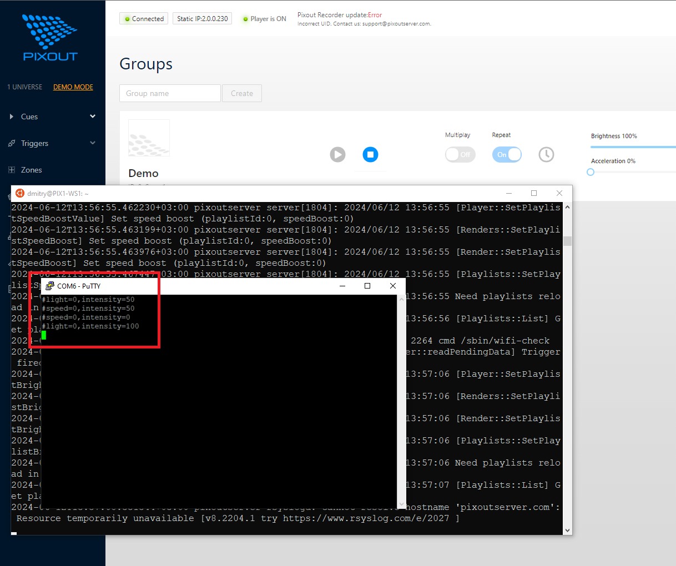
Task: Open the schedule clock icon
Action: pos(546,154)
